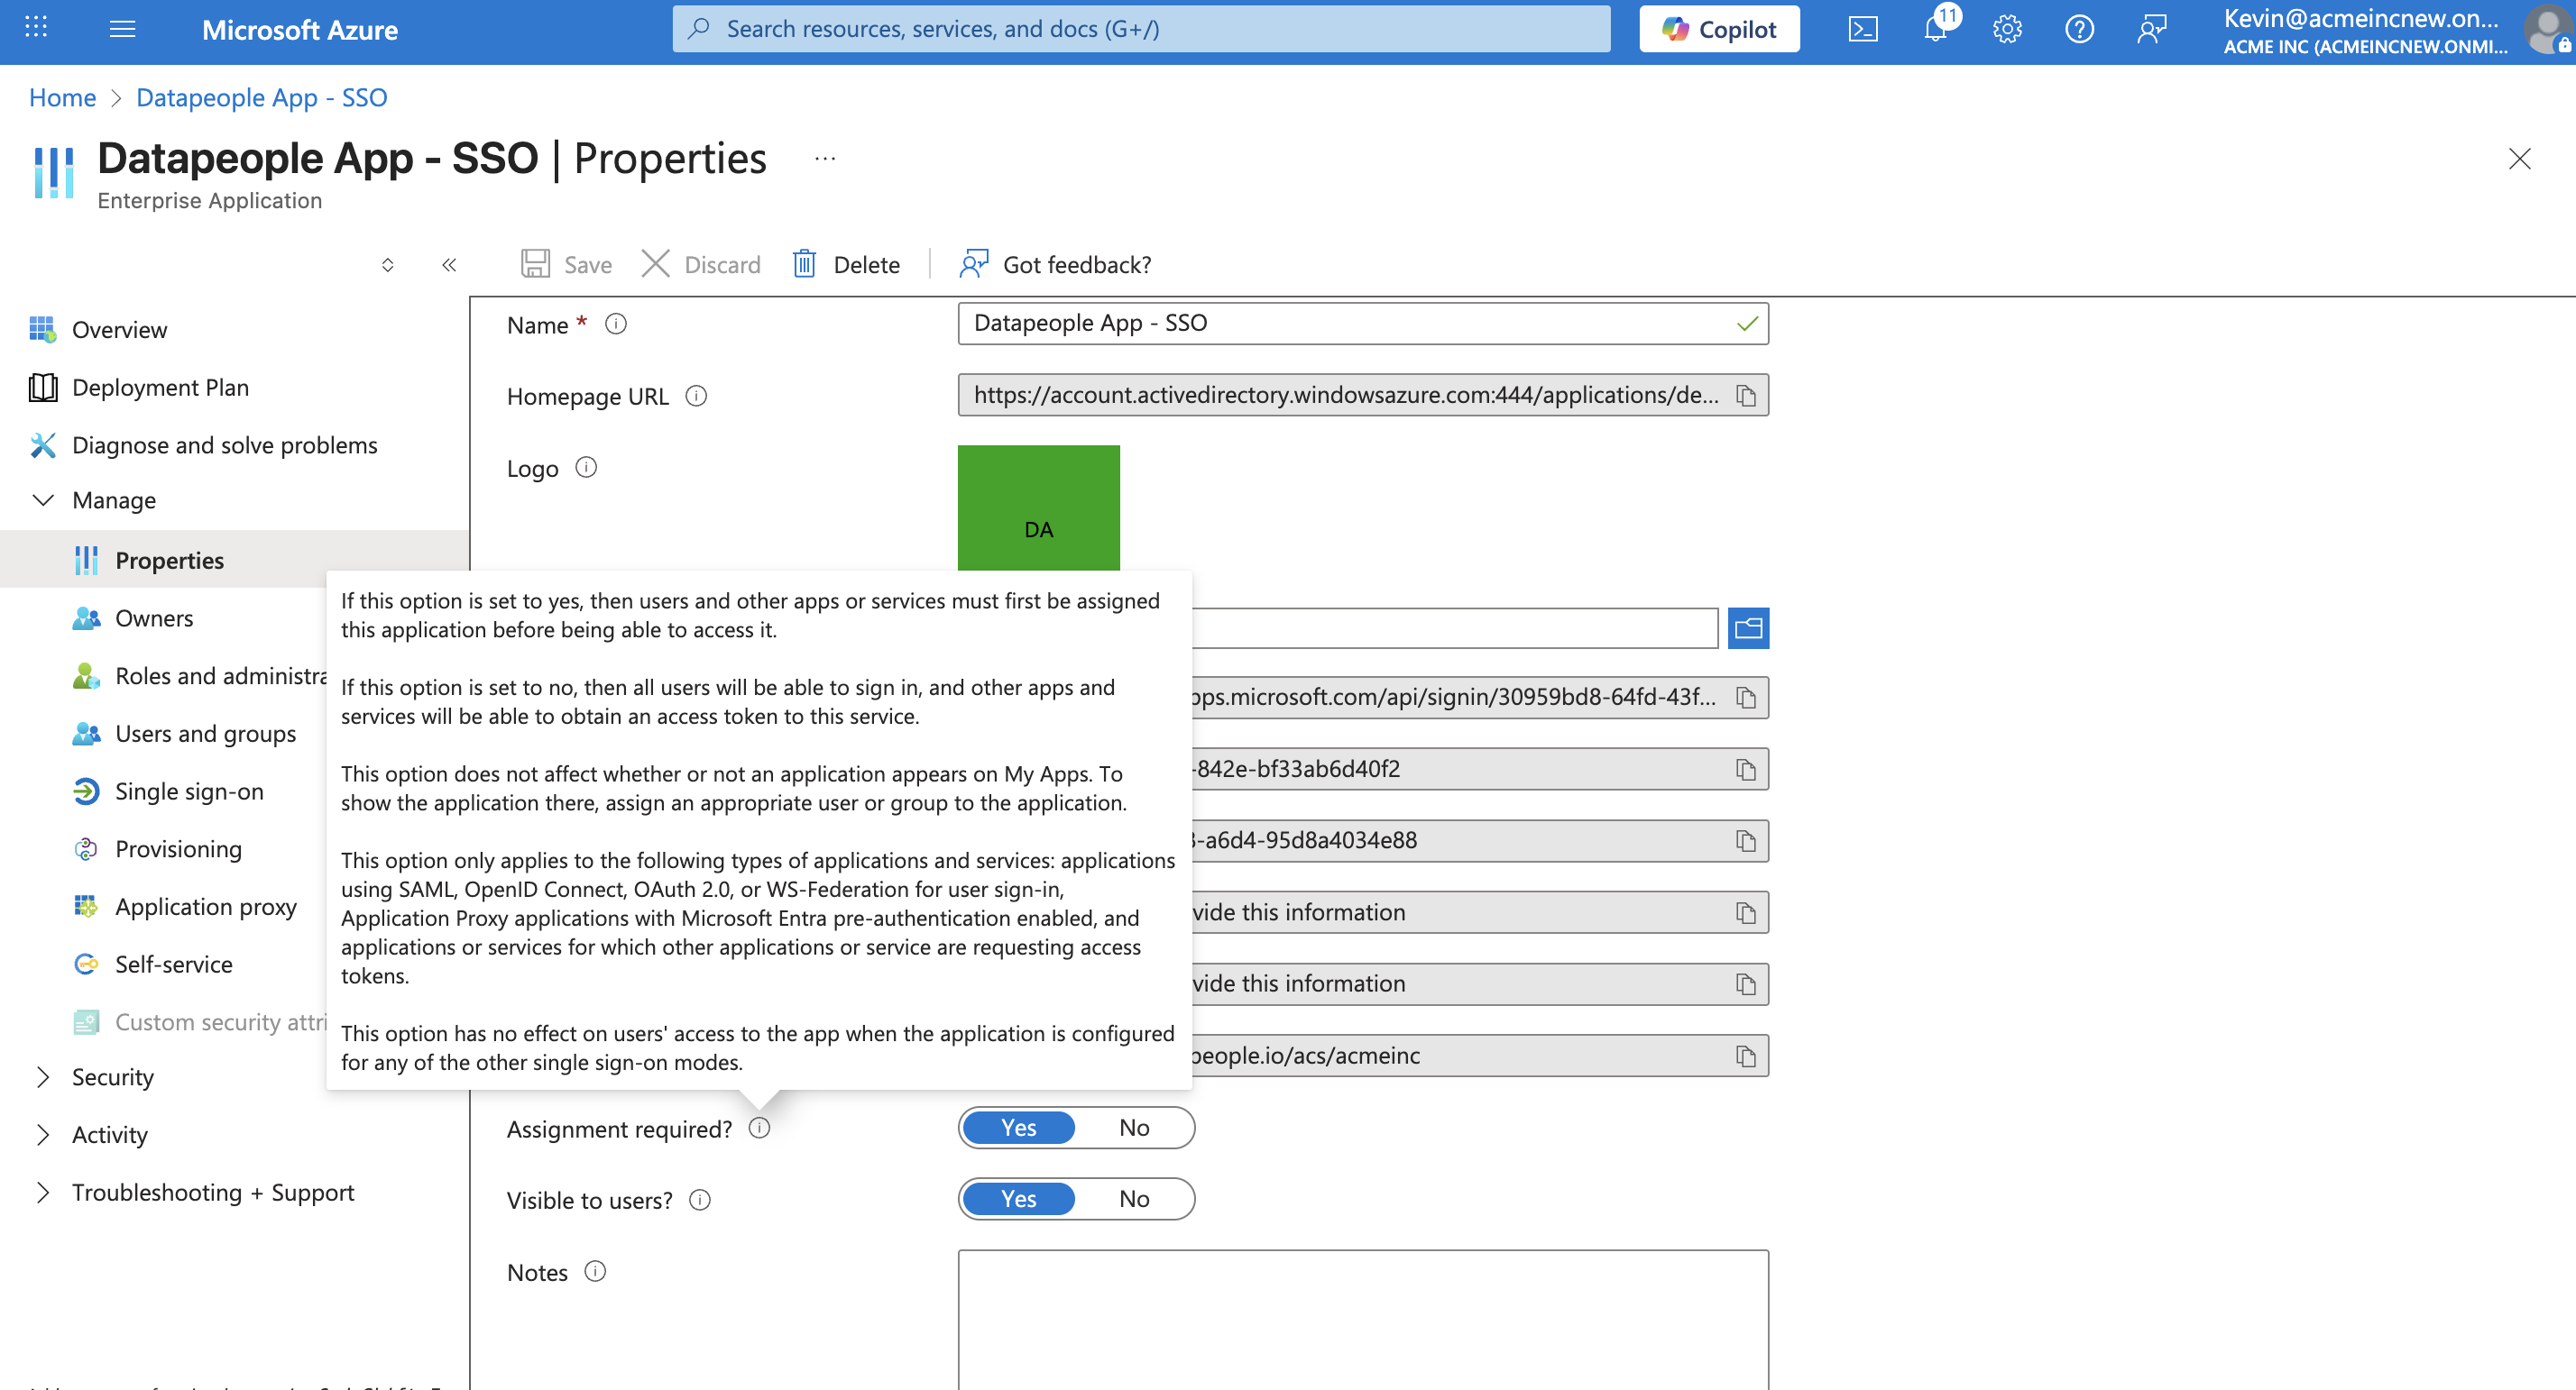Open Users and groups menu item
Viewport: 2576px width, 1390px height.
click(205, 734)
